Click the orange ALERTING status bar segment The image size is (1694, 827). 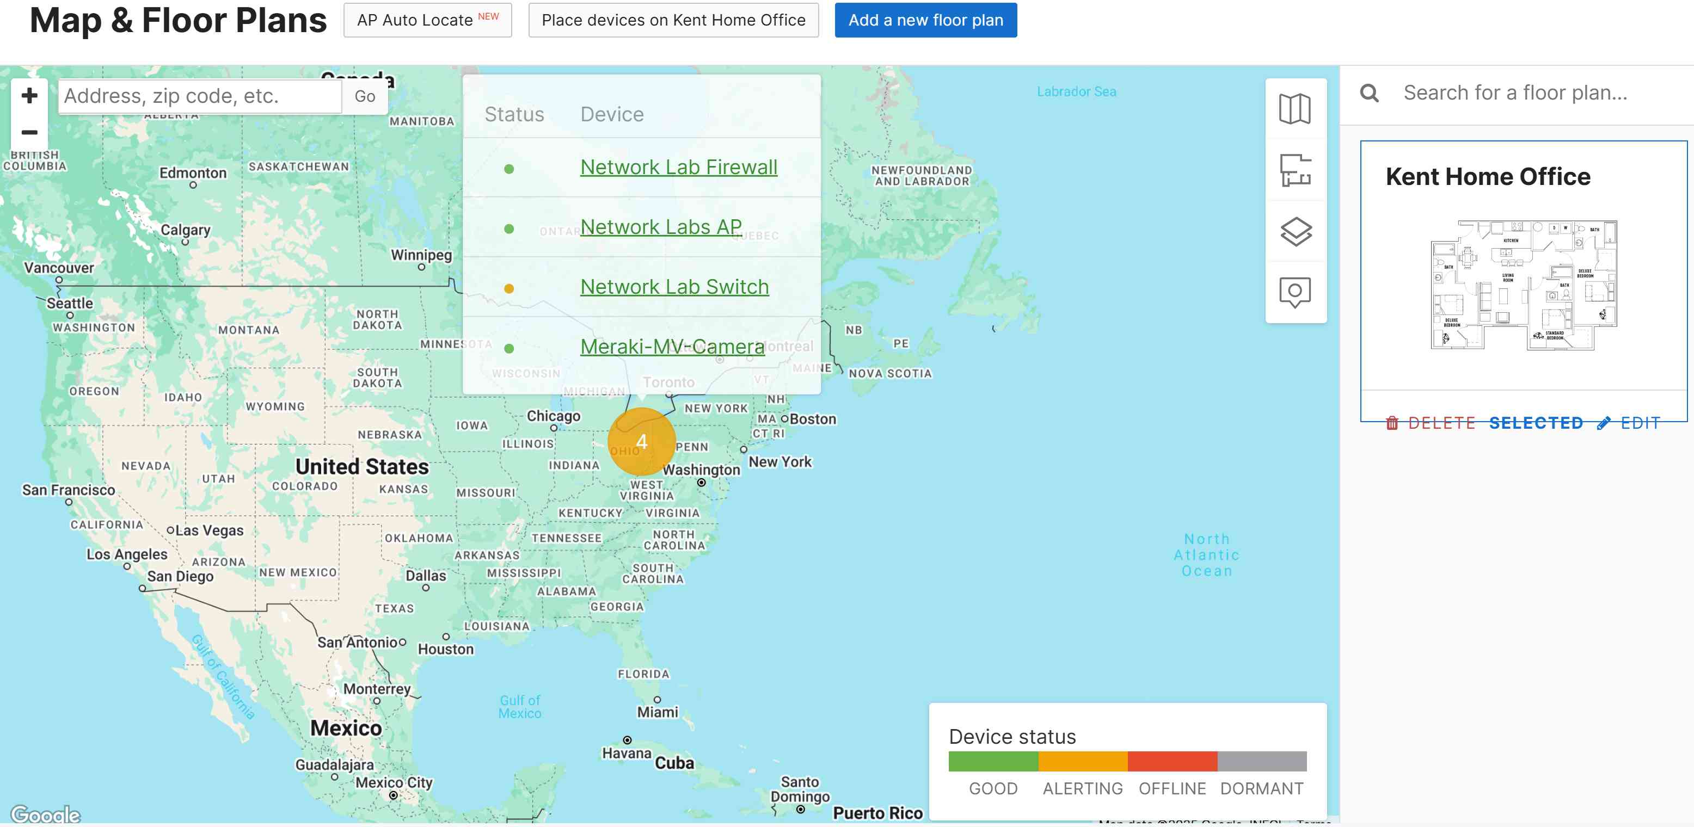click(1082, 761)
